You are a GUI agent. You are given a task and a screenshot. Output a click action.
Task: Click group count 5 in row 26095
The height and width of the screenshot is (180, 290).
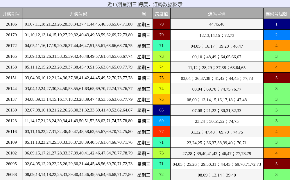point(277,164)
